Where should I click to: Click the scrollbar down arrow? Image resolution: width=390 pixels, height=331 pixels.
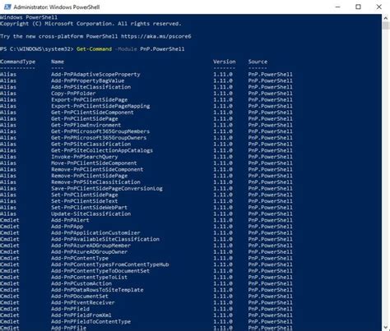(386, 327)
